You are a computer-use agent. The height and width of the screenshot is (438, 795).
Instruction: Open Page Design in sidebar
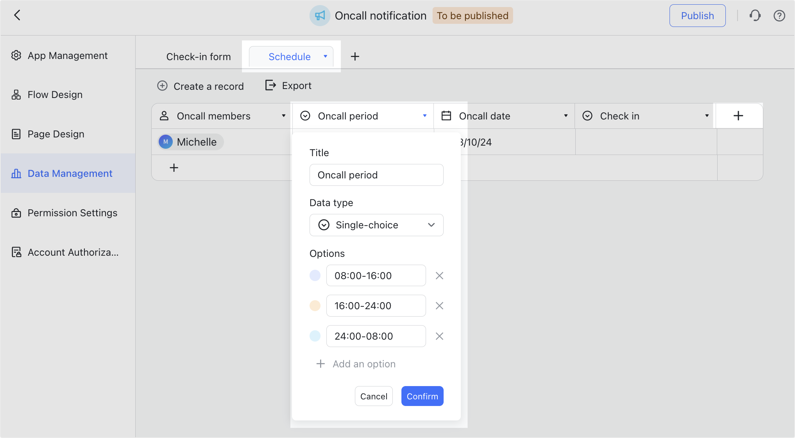click(x=68, y=134)
